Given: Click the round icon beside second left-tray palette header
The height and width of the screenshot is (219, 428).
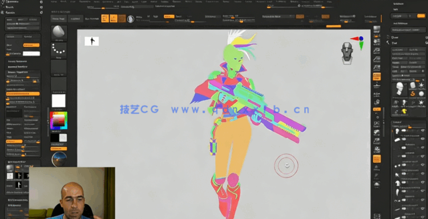Looking at the screenshot, I should [x=41, y=7].
